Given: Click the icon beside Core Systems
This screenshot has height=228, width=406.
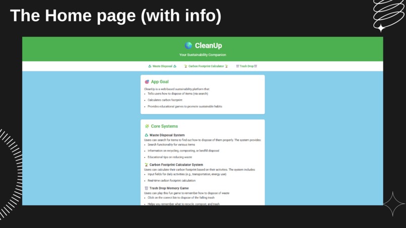Looking at the screenshot, I should coord(147,126).
